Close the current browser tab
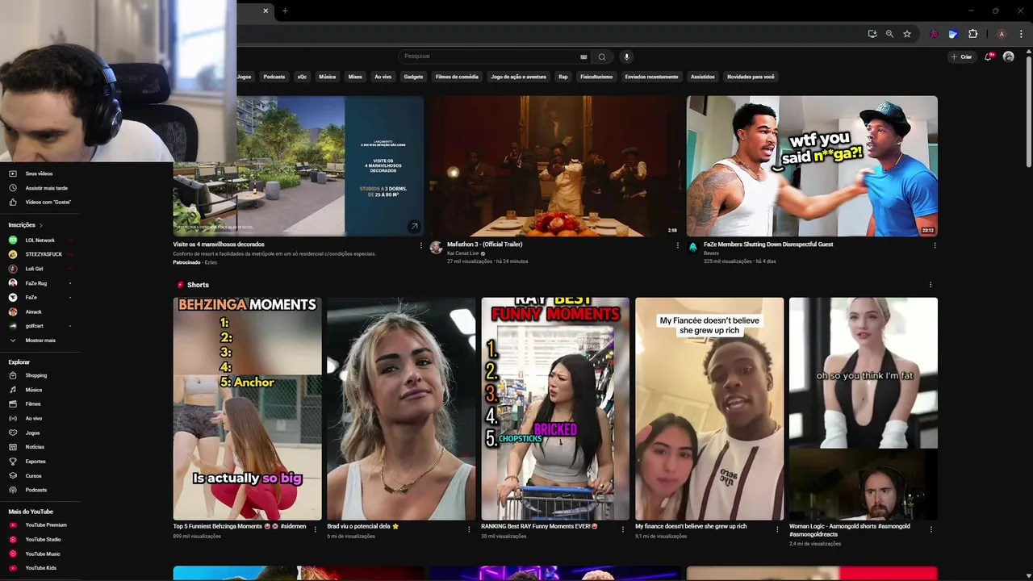 266,10
